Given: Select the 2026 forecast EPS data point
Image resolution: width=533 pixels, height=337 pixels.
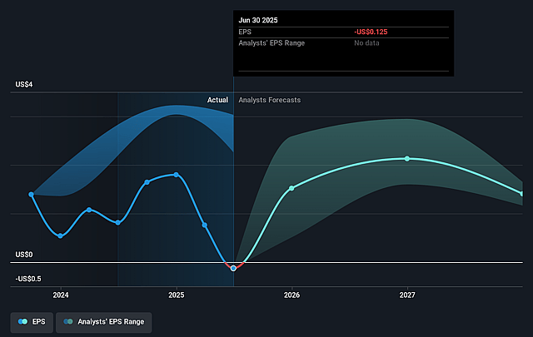Looking at the screenshot, I should pyautogui.click(x=291, y=188).
